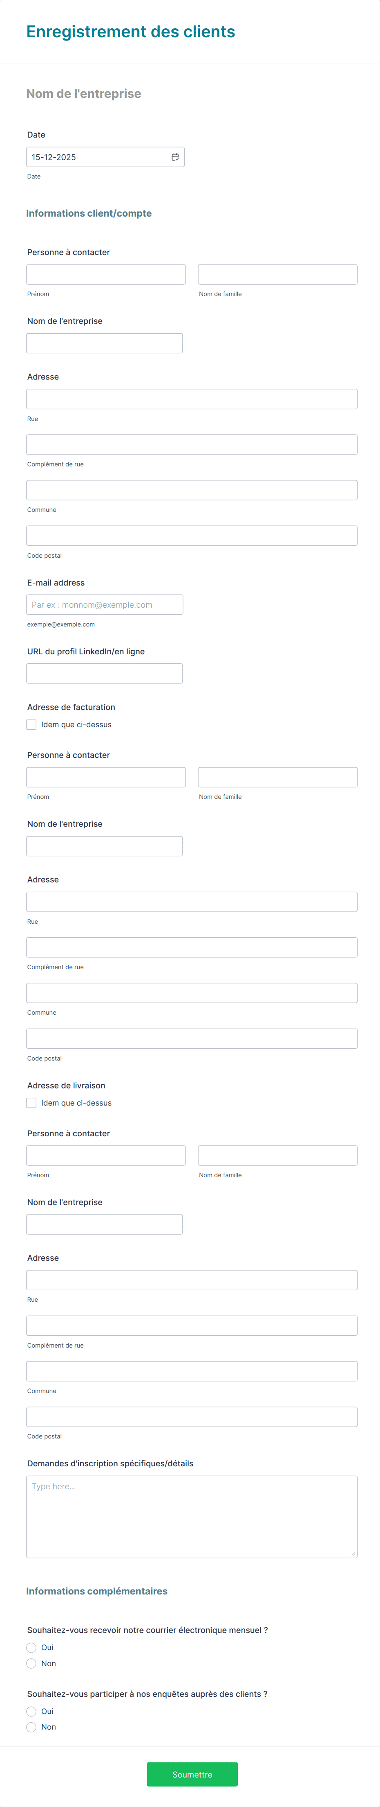Image resolution: width=380 pixels, height=1807 pixels.
Task: Choose Oui for customer surveys question
Action: tap(31, 1711)
